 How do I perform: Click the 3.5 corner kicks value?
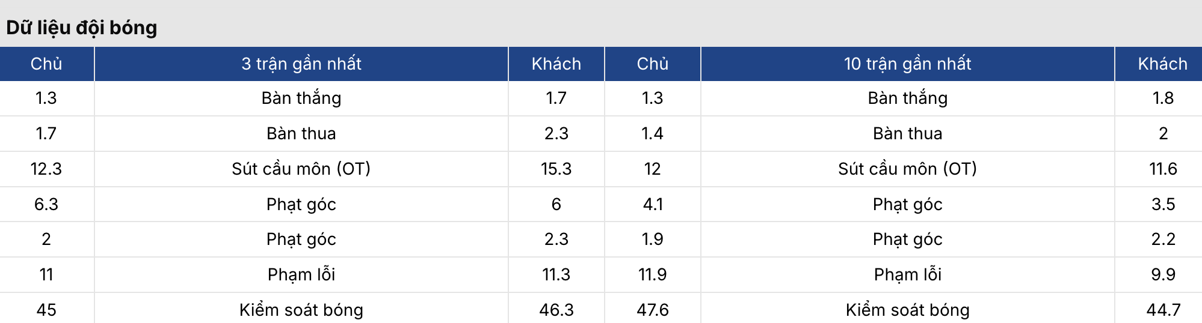1162,204
